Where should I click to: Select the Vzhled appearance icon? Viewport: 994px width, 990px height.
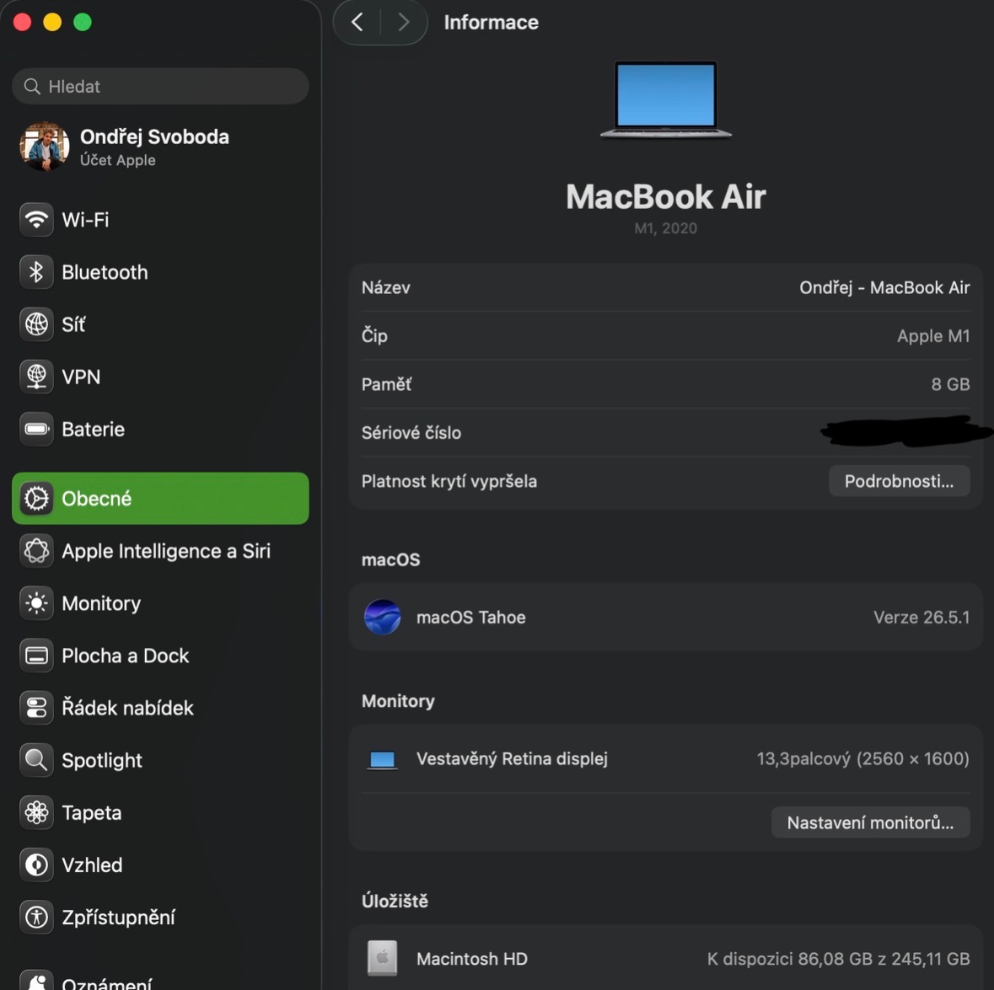click(x=36, y=864)
